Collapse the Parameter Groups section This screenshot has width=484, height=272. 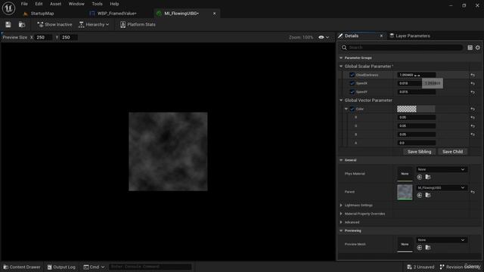341,57
